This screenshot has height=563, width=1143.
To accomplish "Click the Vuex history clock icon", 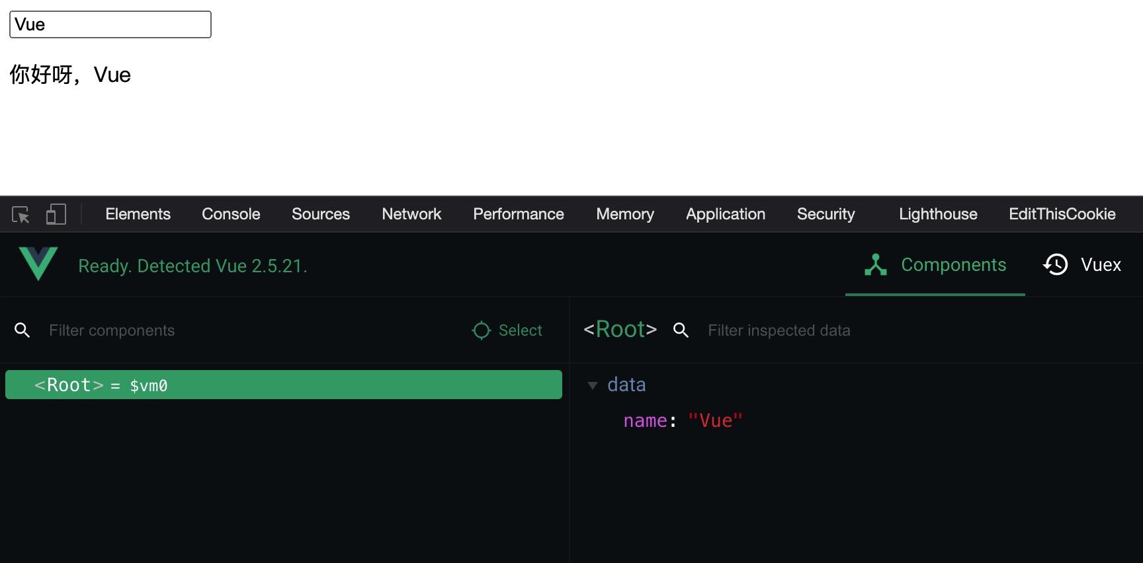I will 1056,264.
